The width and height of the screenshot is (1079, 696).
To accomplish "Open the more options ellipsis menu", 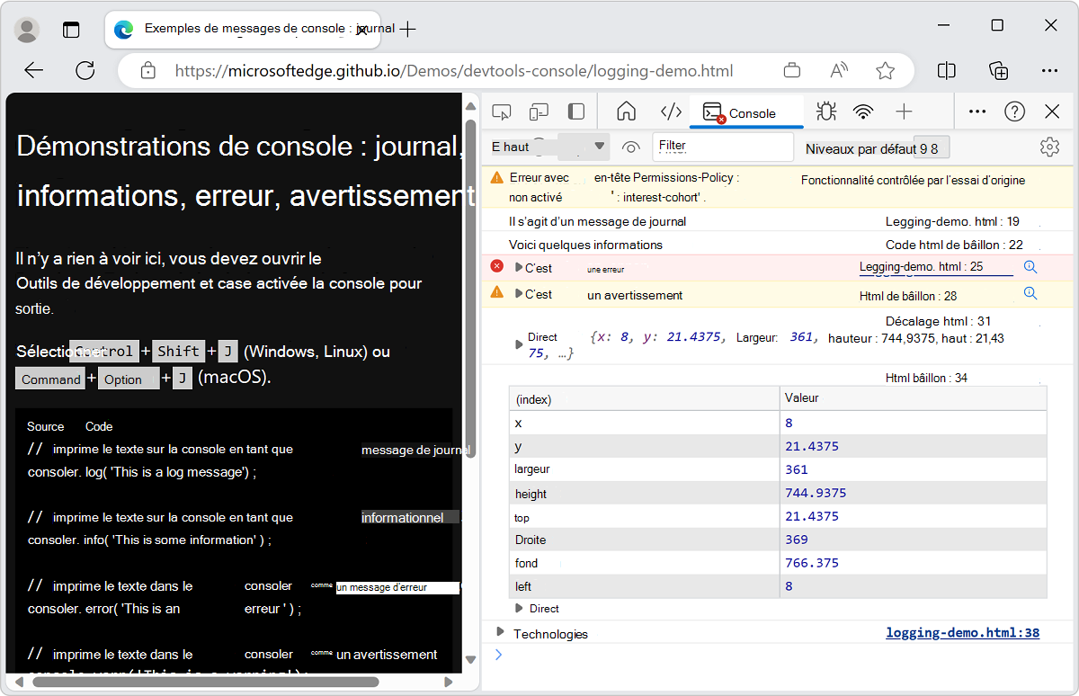I will (977, 112).
